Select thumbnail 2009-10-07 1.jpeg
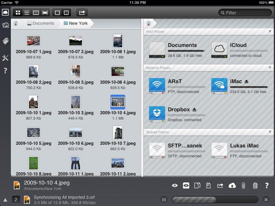The width and height of the screenshot is (275, 206). point(34,41)
